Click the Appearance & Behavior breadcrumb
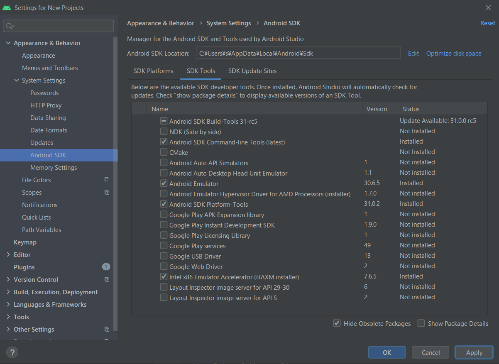 (x=161, y=23)
